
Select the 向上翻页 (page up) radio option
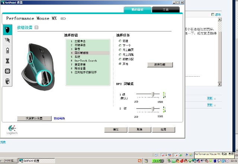pos(120,50)
